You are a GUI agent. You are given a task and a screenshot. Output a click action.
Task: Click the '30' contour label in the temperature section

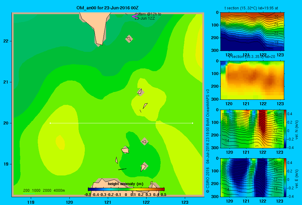[276, 17]
